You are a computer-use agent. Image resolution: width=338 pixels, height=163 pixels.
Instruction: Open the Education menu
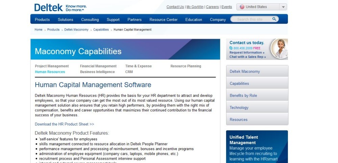pyautogui.click(x=194, y=20)
